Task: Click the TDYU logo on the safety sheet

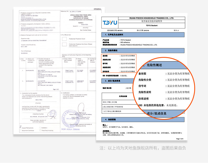Action: coord(110,23)
